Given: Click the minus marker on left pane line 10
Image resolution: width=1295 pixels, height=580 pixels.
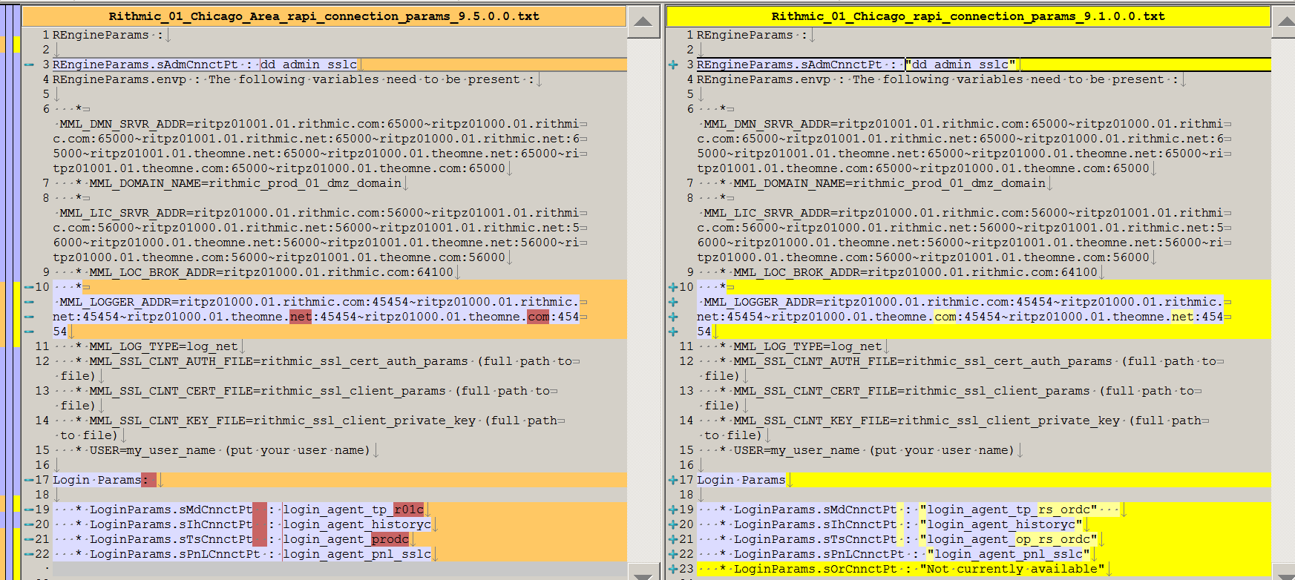Looking at the screenshot, I should tap(29, 287).
